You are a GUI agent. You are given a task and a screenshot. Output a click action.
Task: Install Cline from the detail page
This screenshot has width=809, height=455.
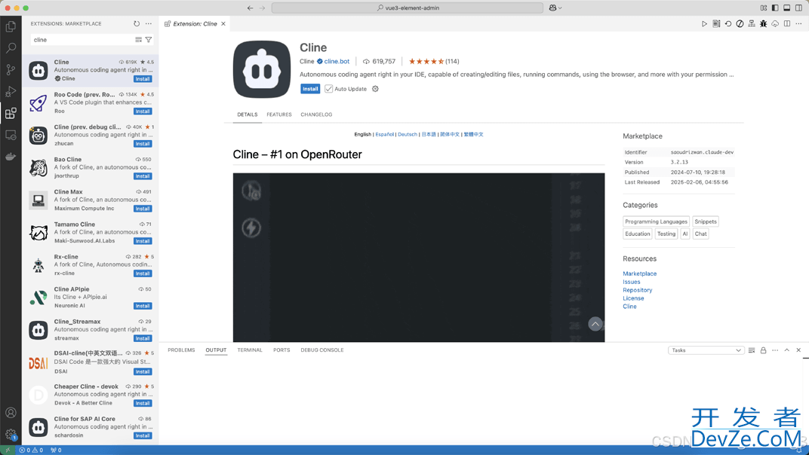pos(310,89)
